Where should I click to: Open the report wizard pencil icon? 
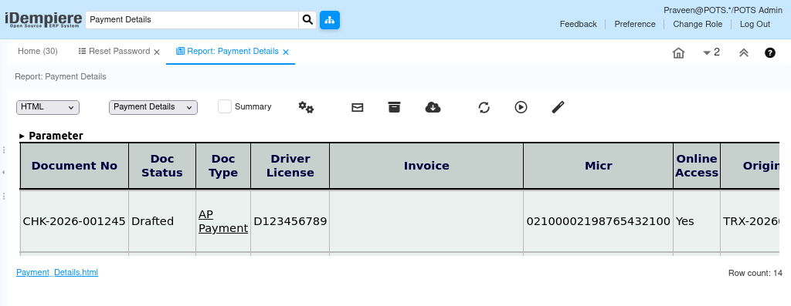click(558, 107)
